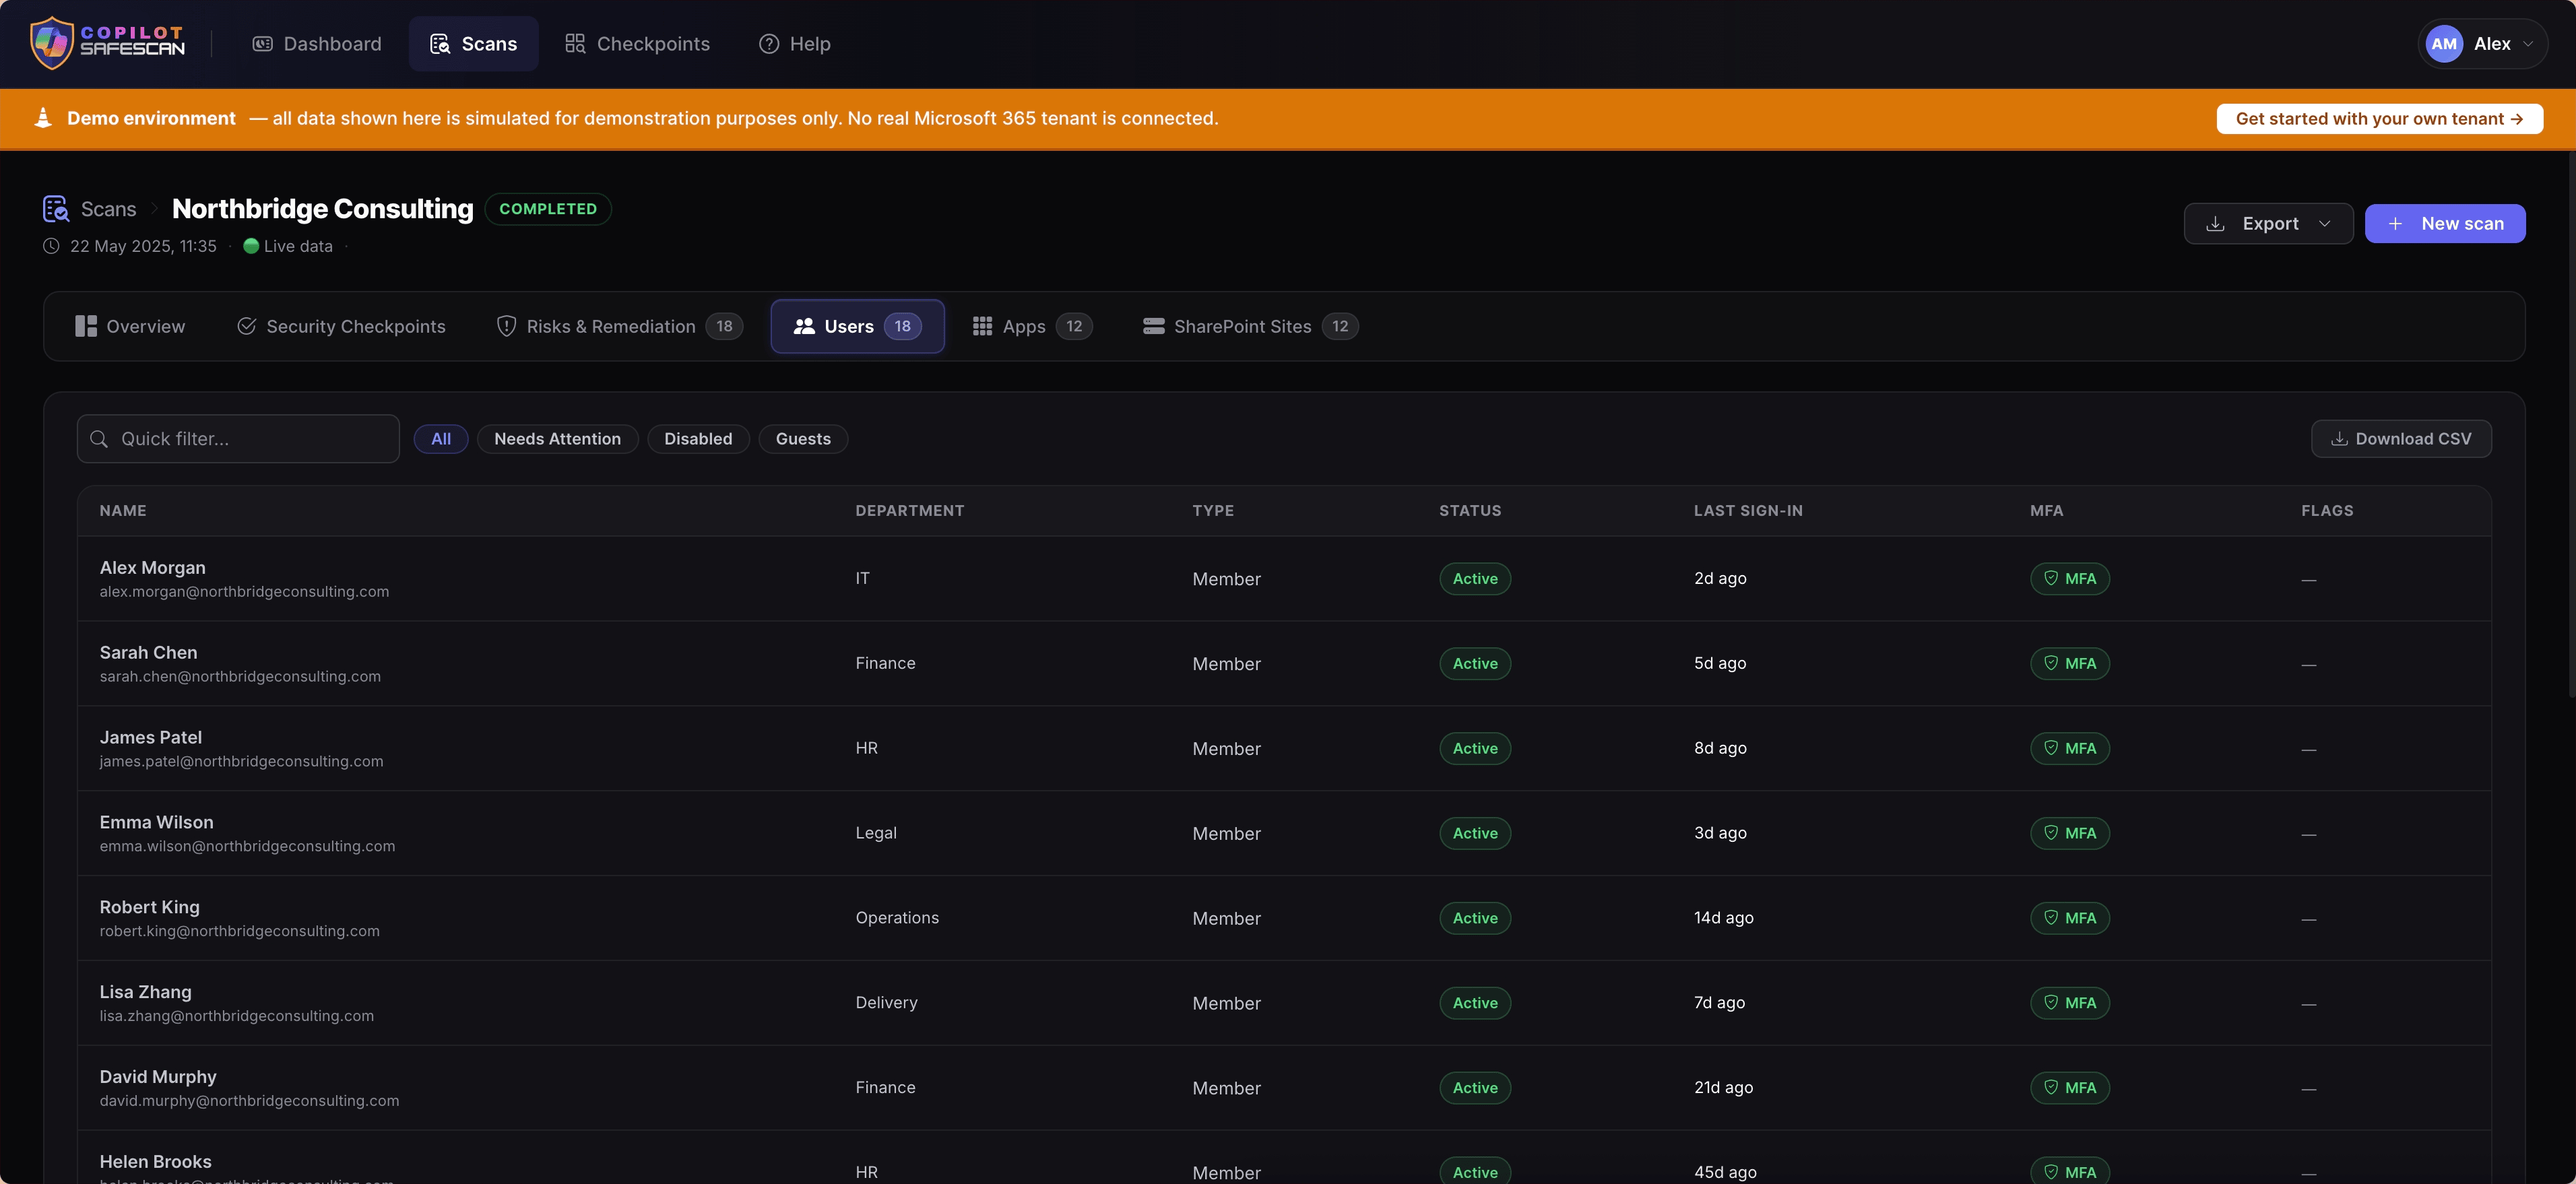Open the Risks & Remediation tab
This screenshot has width=2576, height=1184.
point(619,326)
